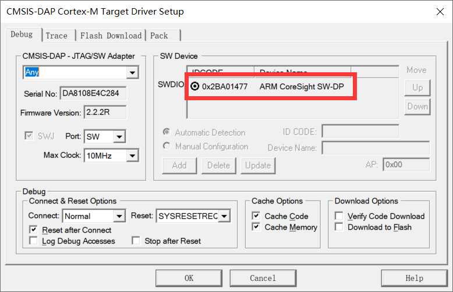Open the Flash Download tab
Image resolution: width=453 pixels, height=292 pixels.
coord(111,36)
